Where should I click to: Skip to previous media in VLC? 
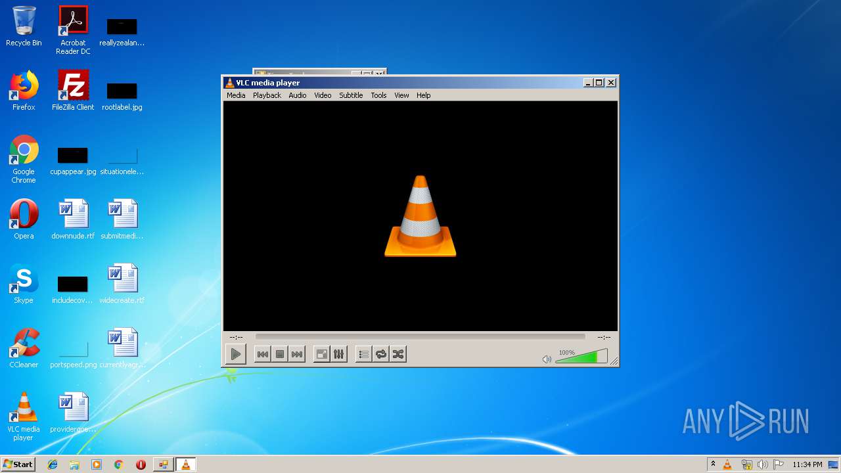[x=262, y=354]
